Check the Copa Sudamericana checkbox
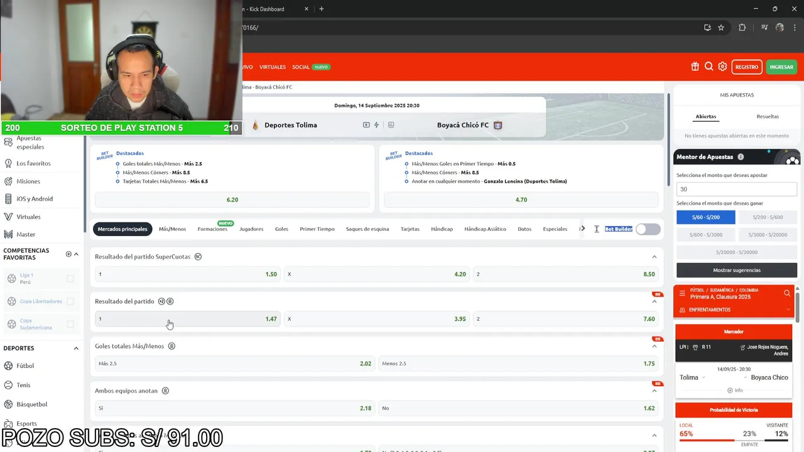Viewport: 804px width, 452px height. (70, 324)
